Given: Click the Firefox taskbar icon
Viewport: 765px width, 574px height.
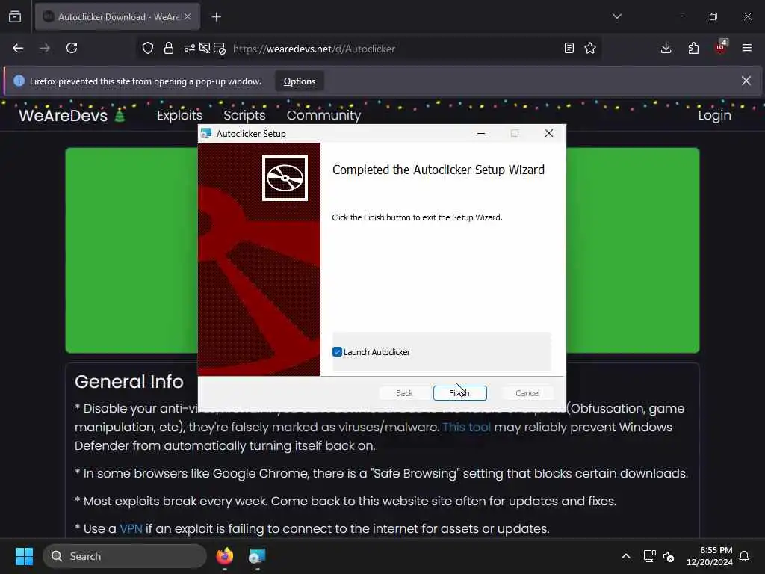Looking at the screenshot, I should pos(224,556).
